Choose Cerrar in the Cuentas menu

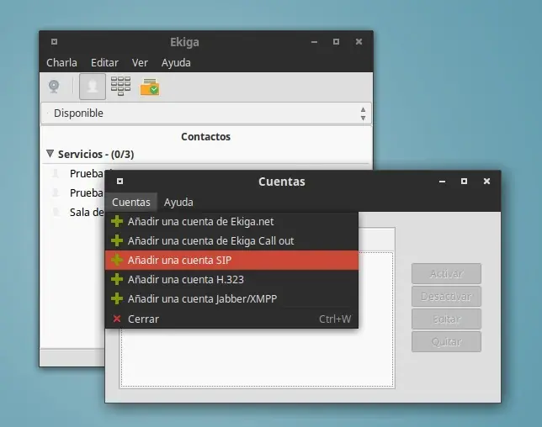[231, 319]
